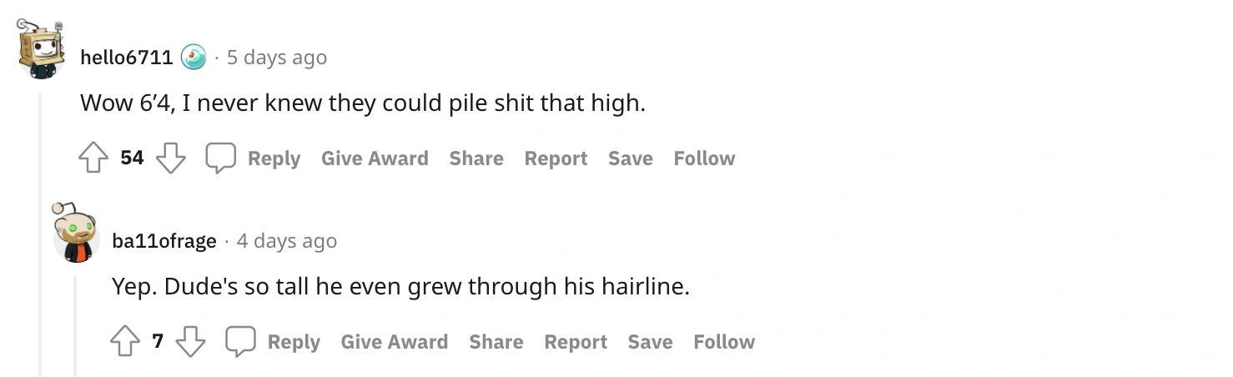The image size is (1233, 377).
Task: Open hello6711's avatar
Action: click(x=42, y=48)
